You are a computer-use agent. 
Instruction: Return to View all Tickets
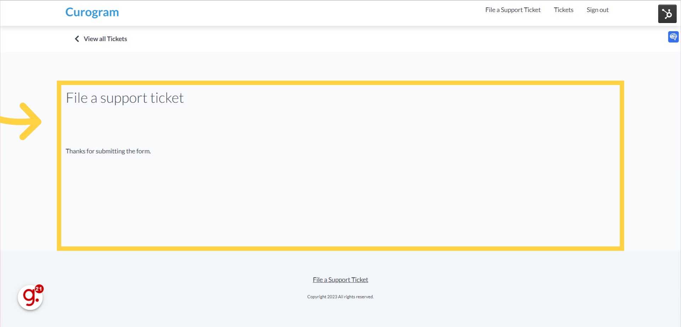105,39
